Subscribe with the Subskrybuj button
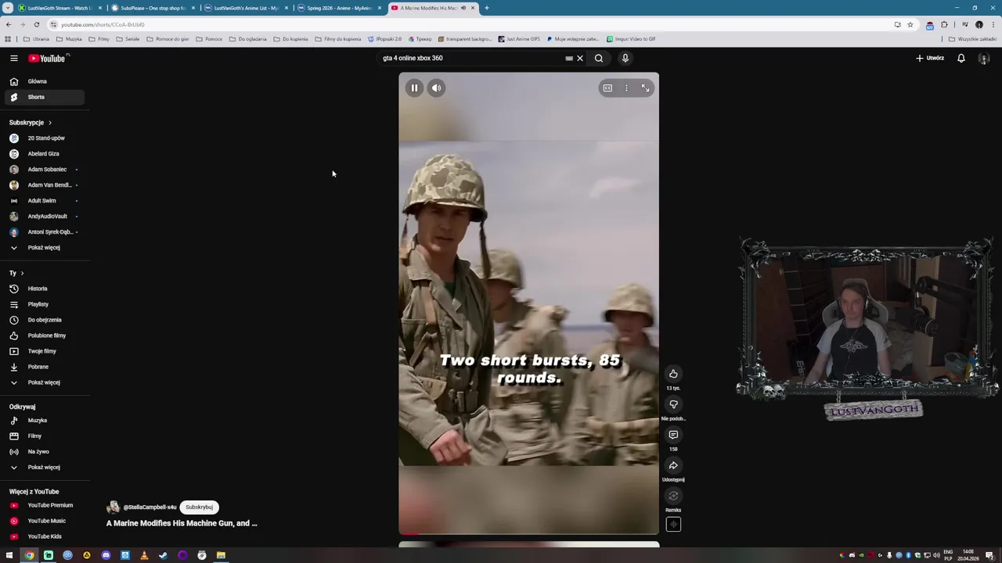 click(x=199, y=507)
